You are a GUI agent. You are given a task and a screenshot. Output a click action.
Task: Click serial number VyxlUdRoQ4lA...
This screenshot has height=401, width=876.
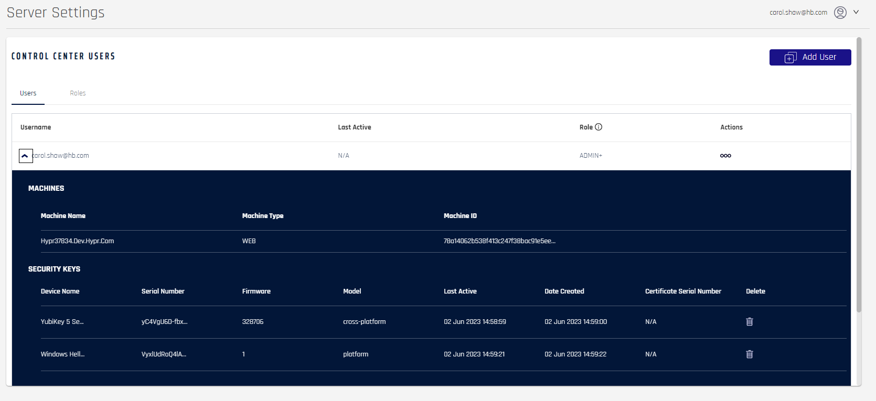pyautogui.click(x=164, y=354)
